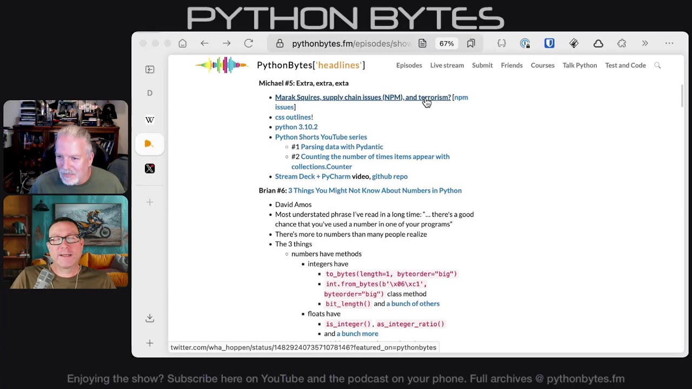Viewport: 692px width, 389px height.
Task: Reload the current page
Action: (249, 43)
